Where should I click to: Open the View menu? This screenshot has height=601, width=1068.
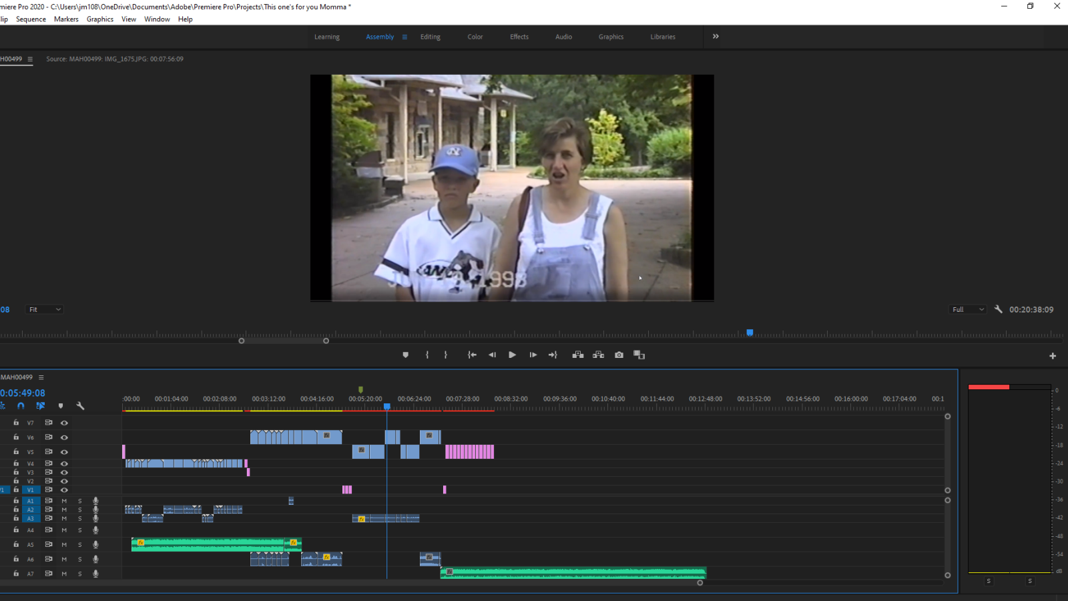coord(129,19)
